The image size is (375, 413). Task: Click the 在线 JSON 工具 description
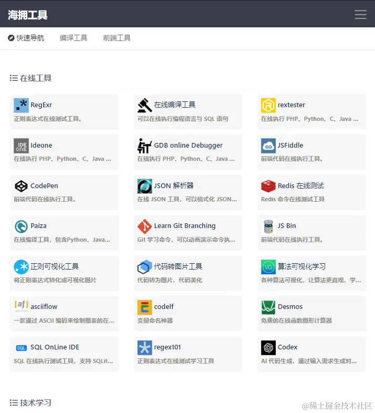[187, 199]
